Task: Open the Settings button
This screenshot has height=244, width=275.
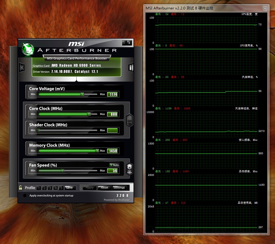Action: pos(119,188)
